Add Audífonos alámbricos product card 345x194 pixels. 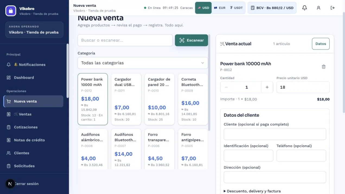[x=93, y=149]
